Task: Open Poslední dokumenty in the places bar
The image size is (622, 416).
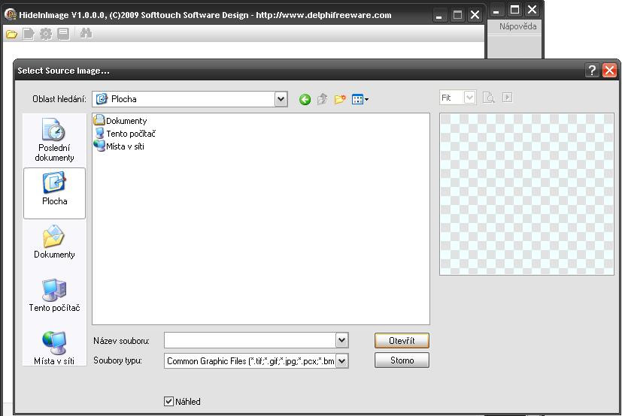Action: click(54, 140)
